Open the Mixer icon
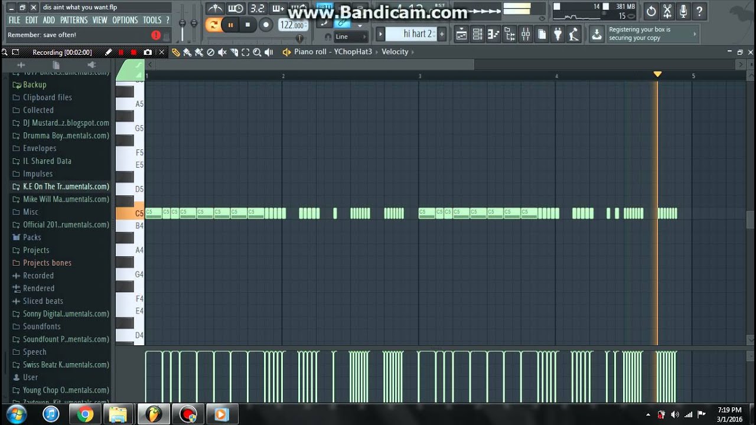 point(526,34)
